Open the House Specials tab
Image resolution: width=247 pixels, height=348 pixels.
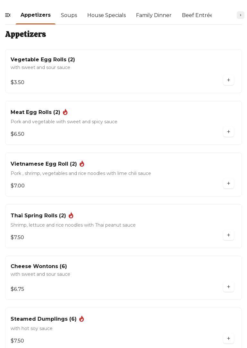coord(106,15)
